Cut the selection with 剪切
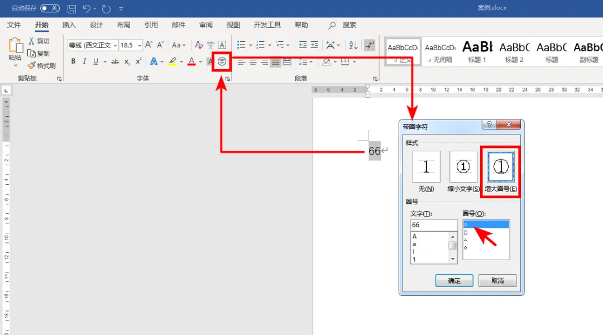The width and height of the screenshot is (603, 335). click(39, 41)
